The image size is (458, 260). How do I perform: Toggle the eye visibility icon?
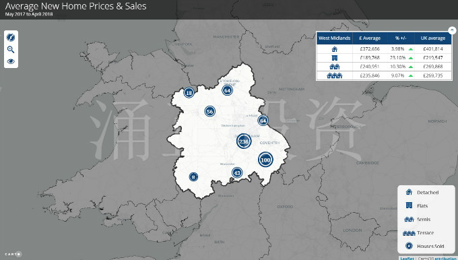click(x=11, y=61)
